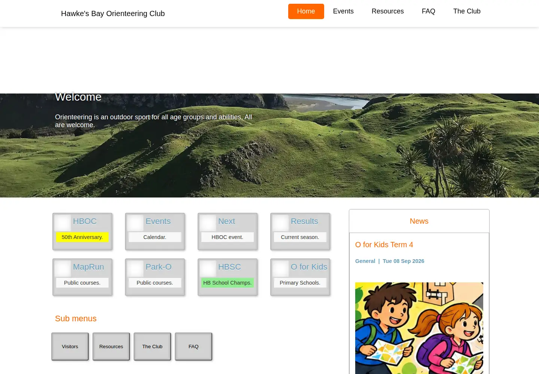Open the MapRun tile heading
The height and width of the screenshot is (374, 539).
tap(88, 267)
